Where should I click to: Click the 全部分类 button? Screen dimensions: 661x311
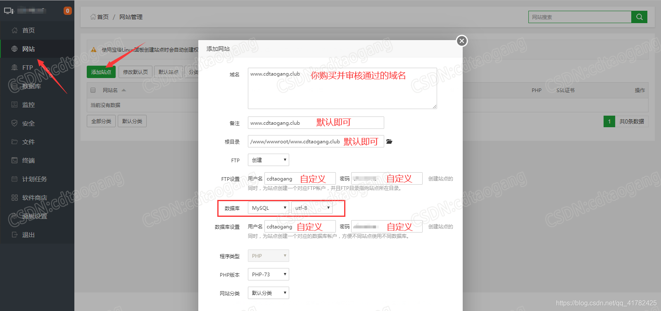(x=101, y=121)
